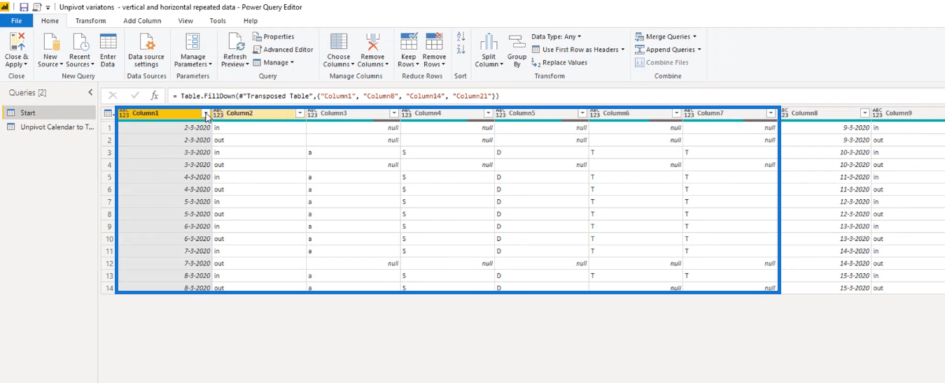Click the fx function icon
The height and width of the screenshot is (383, 945).
(155, 96)
